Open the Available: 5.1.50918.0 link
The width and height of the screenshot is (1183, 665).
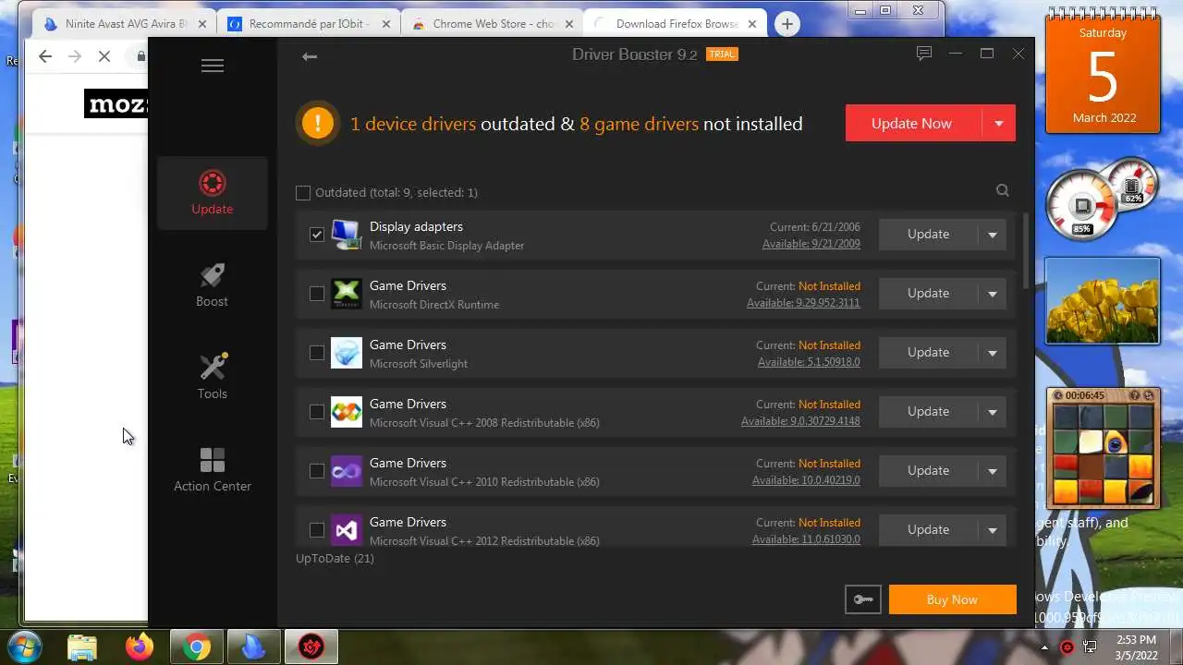coord(809,362)
